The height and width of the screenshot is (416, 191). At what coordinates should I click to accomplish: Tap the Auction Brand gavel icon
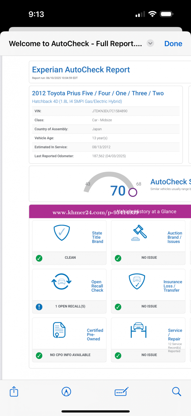139,233
